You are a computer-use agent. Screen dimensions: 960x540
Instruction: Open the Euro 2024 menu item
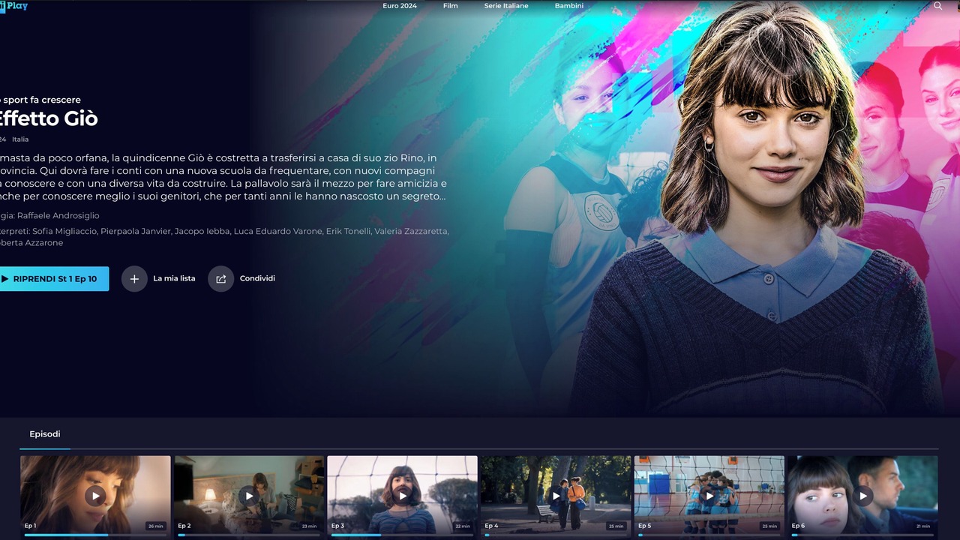point(400,6)
